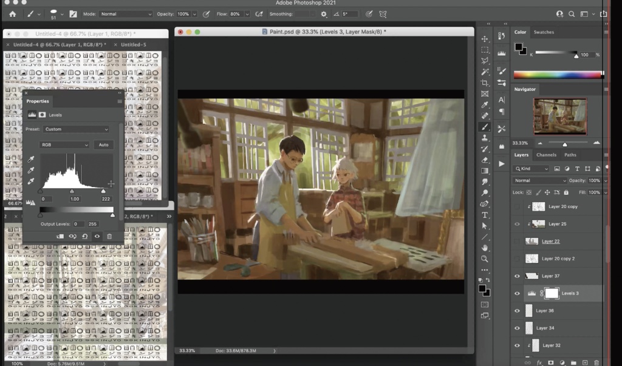Select the Smudge tool

(484, 181)
